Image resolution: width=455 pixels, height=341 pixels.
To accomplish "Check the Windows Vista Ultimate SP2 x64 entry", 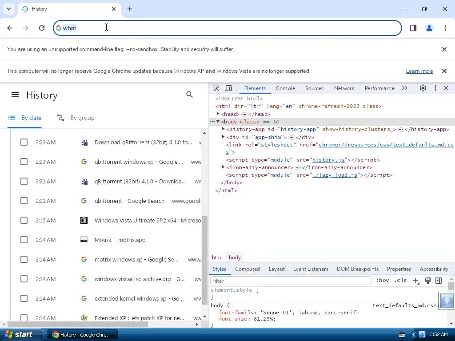I will pos(24,220).
